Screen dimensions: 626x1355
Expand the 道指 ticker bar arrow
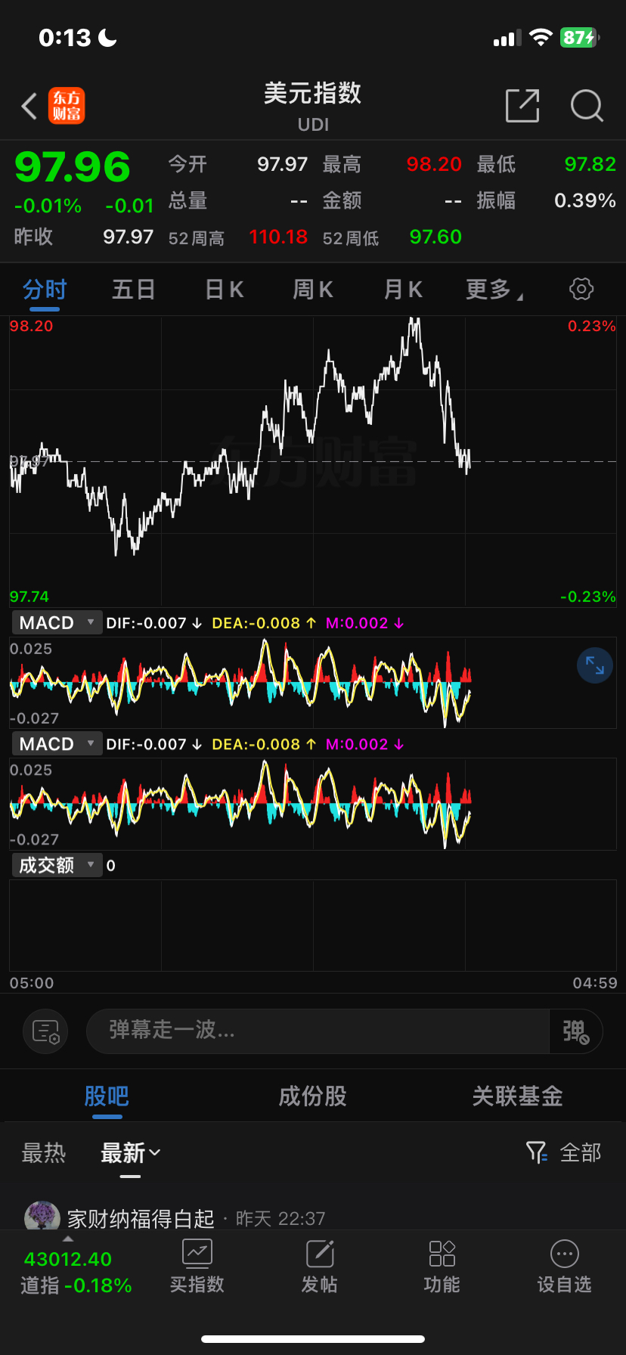pyautogui.click(x=68, y=1239)
